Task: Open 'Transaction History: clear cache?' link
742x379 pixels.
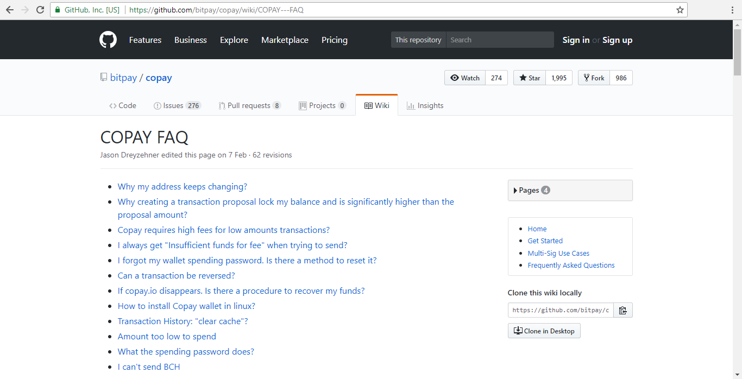Action: [183, 321]
